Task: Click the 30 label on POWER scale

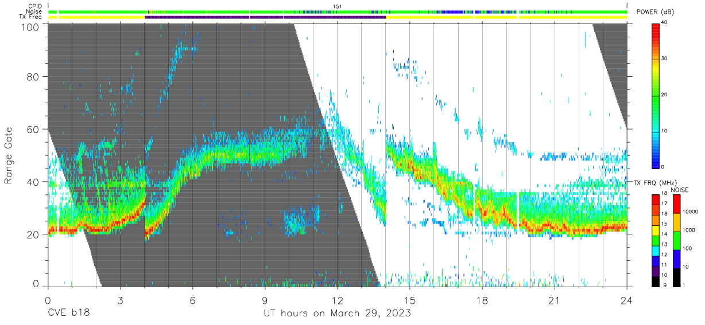Action: pyautogui.click(x=665, y=58)
